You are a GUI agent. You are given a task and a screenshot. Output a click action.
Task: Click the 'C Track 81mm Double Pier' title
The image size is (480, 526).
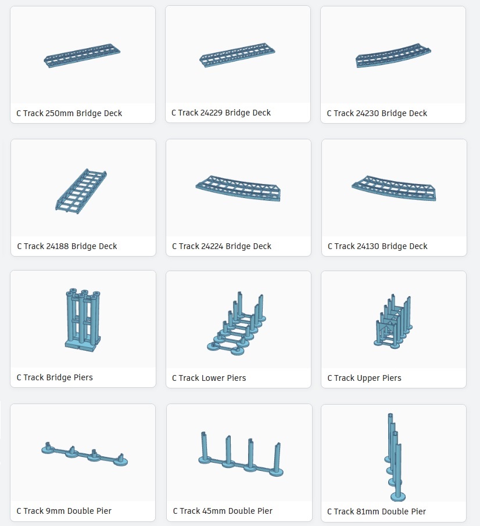click(377, 511)
